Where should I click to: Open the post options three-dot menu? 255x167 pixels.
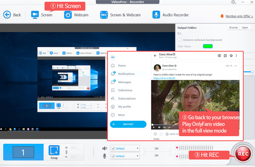click(236, 66)
